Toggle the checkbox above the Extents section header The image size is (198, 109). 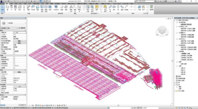point(14,53)
